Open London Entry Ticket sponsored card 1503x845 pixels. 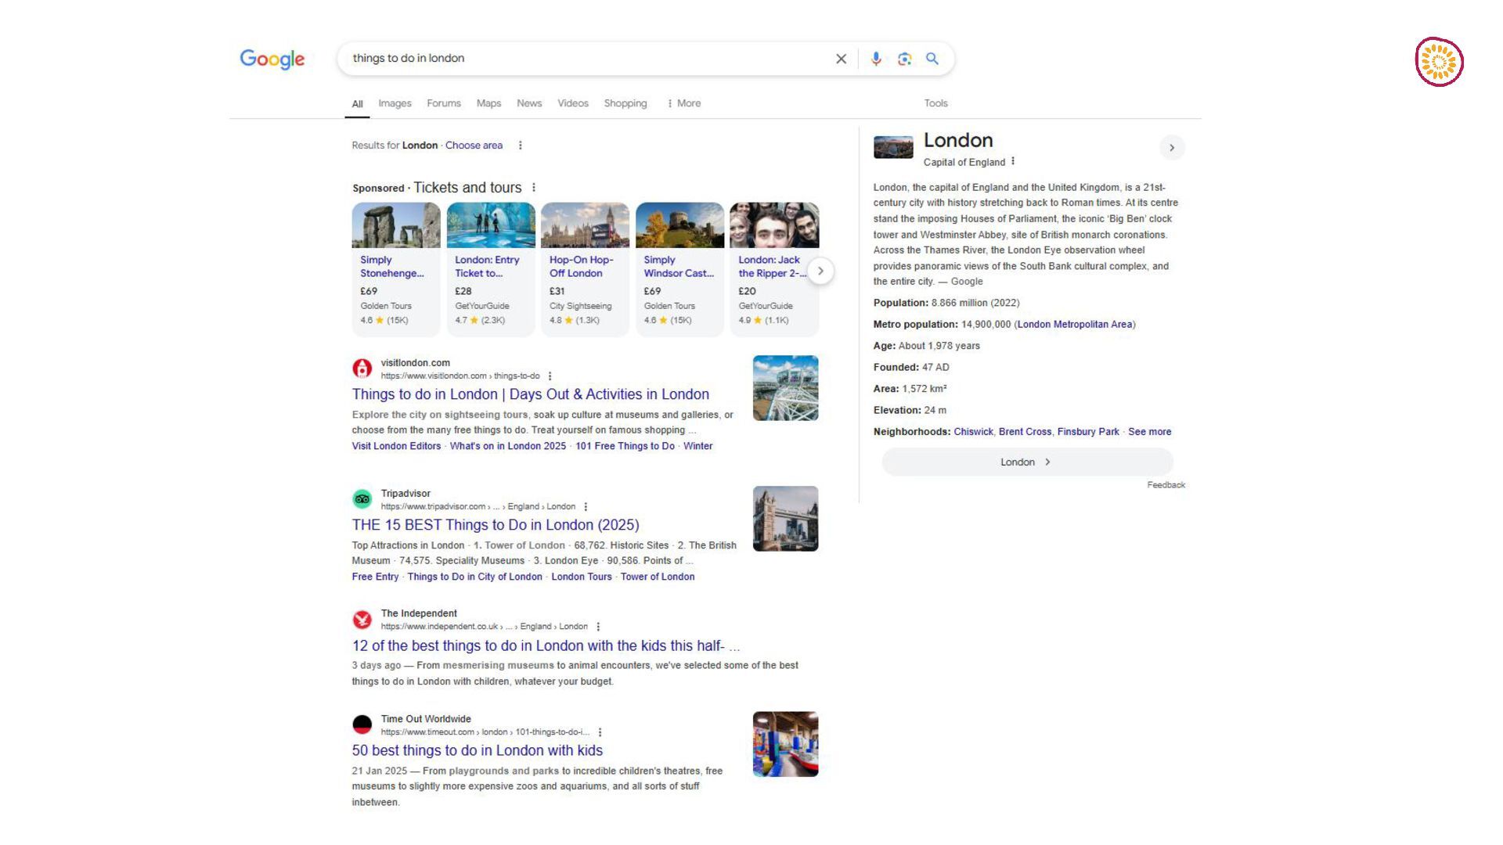(x=491, y=269)
